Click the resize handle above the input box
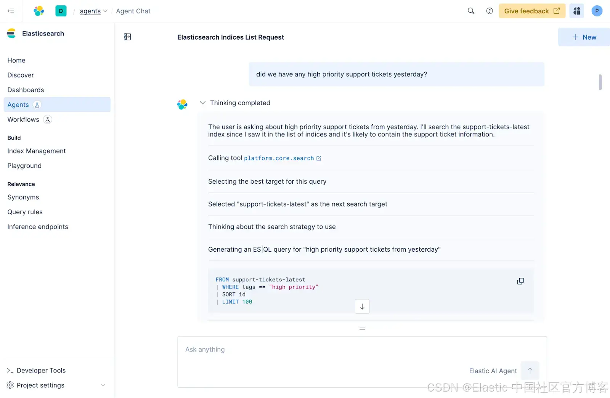This screenshot has height=398, width=610. 362,328
